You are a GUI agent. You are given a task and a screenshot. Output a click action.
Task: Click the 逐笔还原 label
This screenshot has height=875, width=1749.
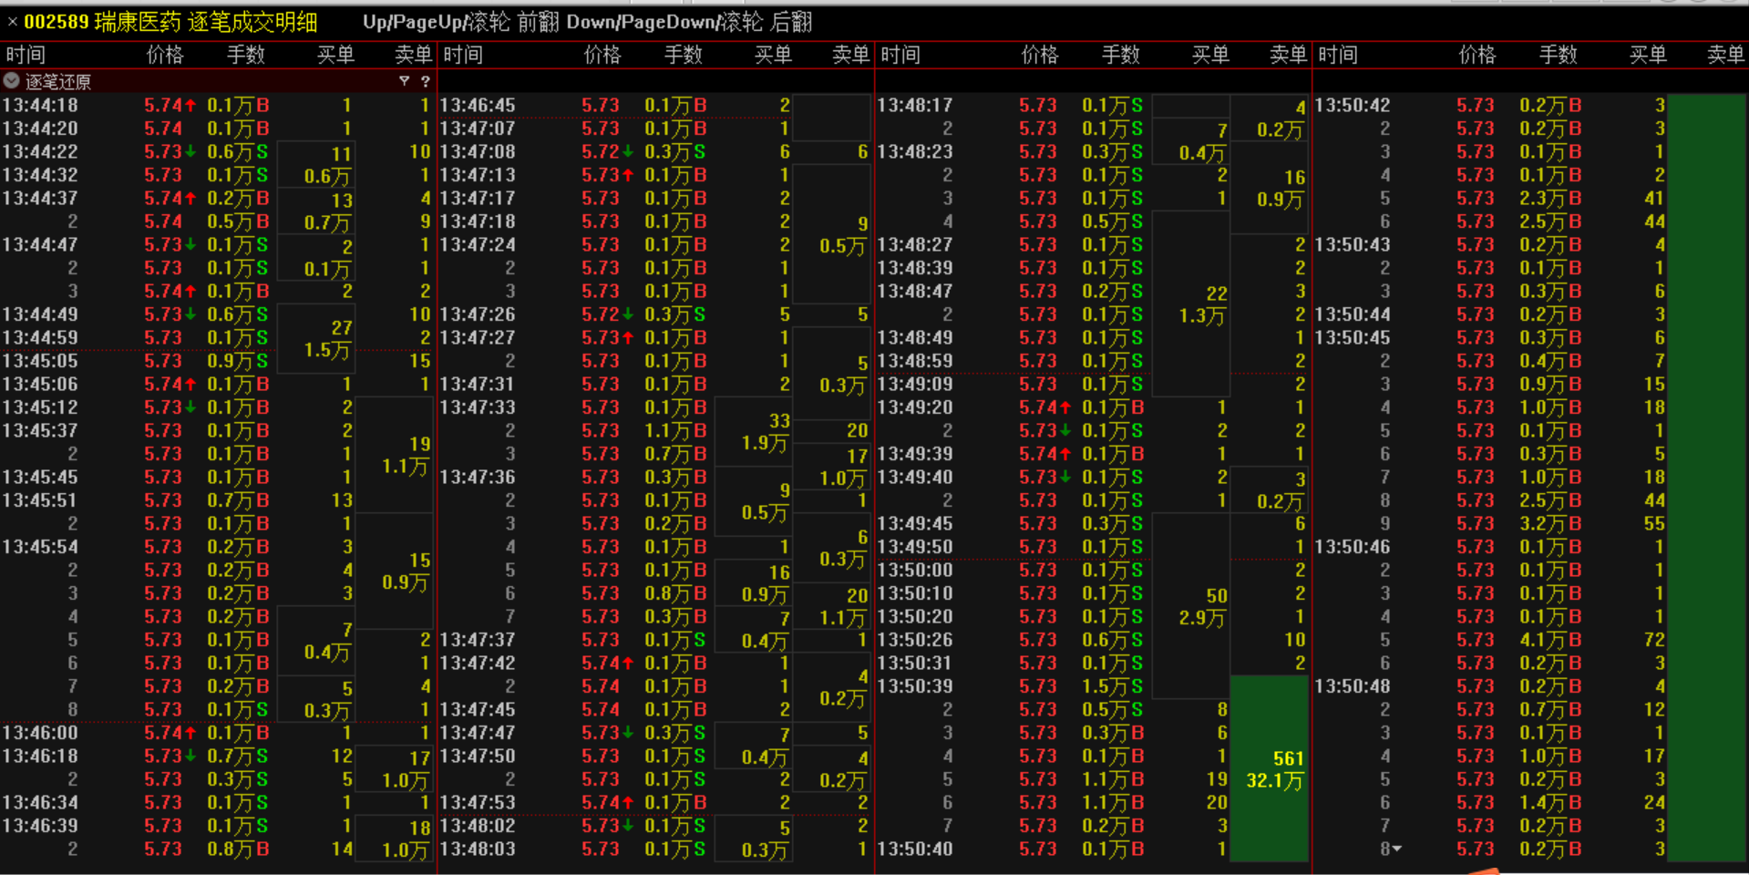[58, 82]
